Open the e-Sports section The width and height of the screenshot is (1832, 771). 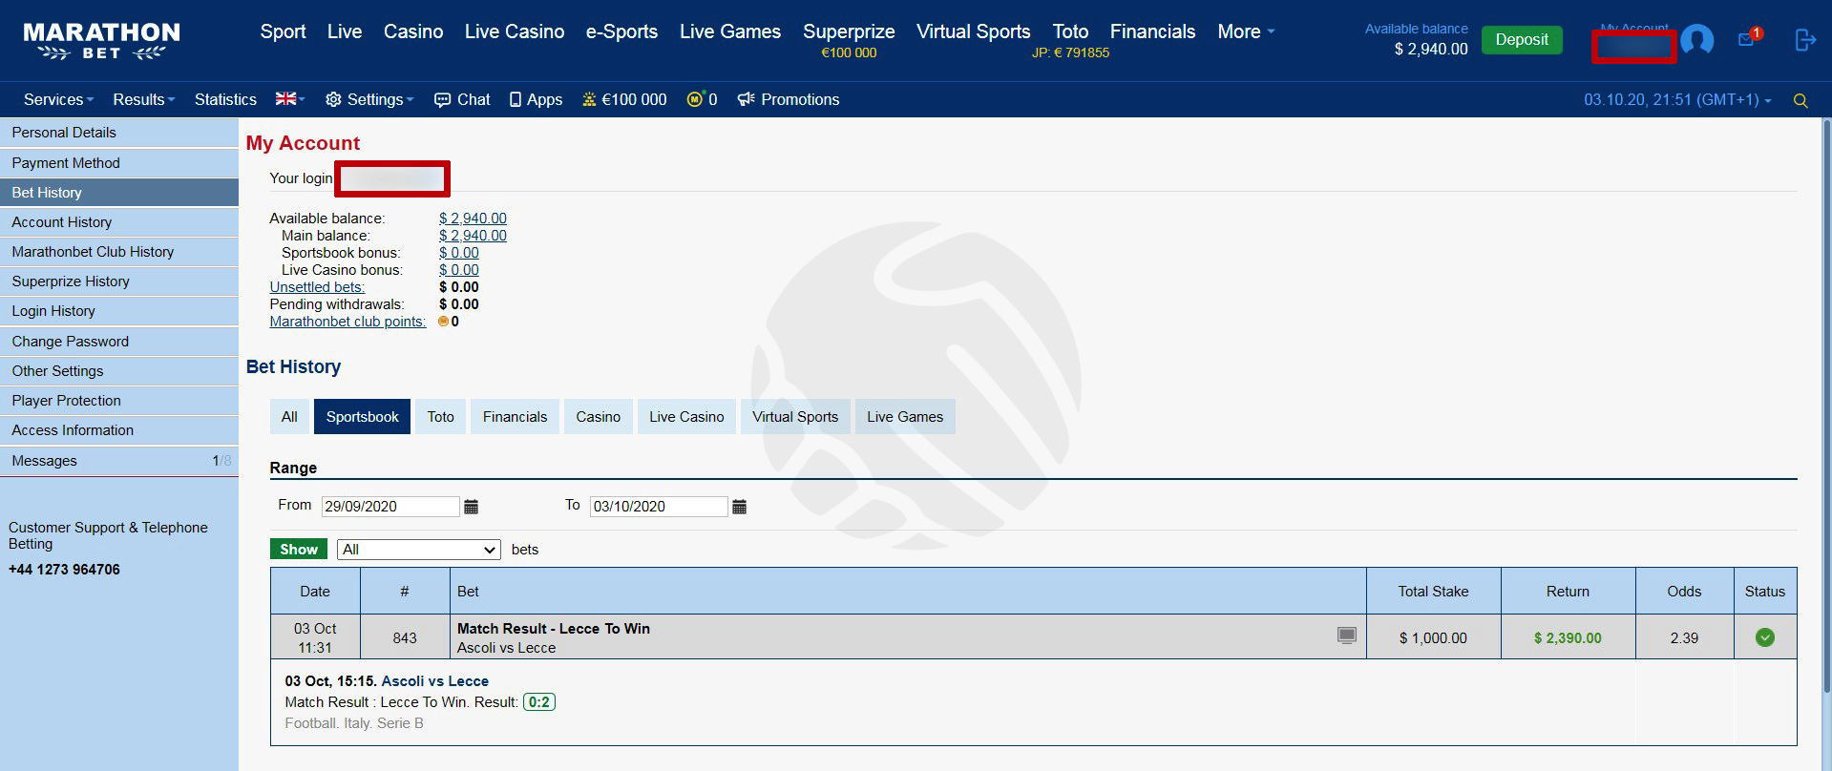pyautogui.click(x=621, y=31)
